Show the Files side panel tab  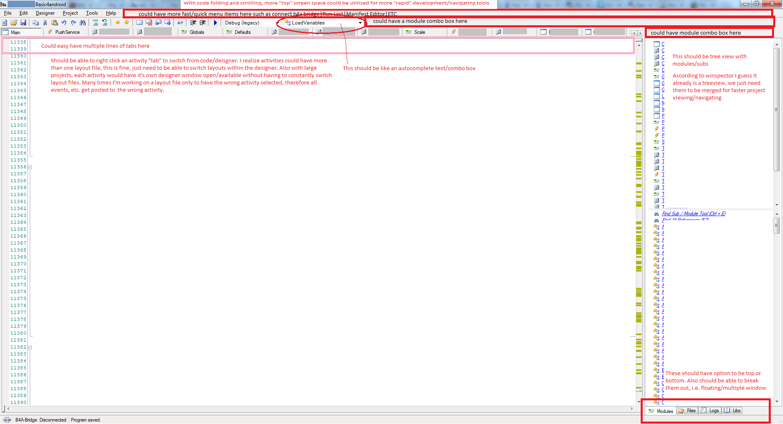[x=687, y=411]
